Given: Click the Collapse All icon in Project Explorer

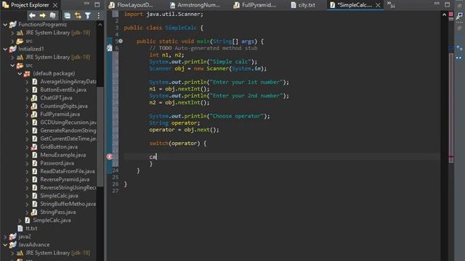Looking at the screenshot, I should (68, 15).
